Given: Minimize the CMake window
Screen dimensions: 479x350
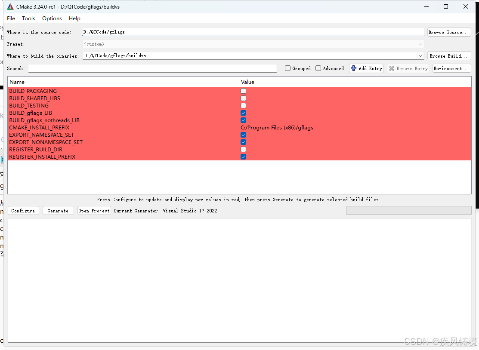Looking at the screenshot, I should point(426,6).
